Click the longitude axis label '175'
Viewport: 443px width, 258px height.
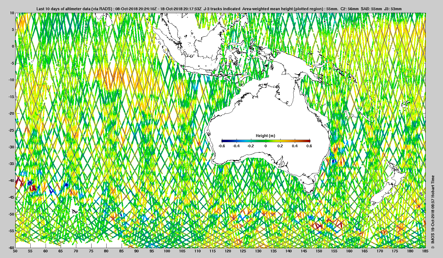pyautogui.click(x=395, y=251)
